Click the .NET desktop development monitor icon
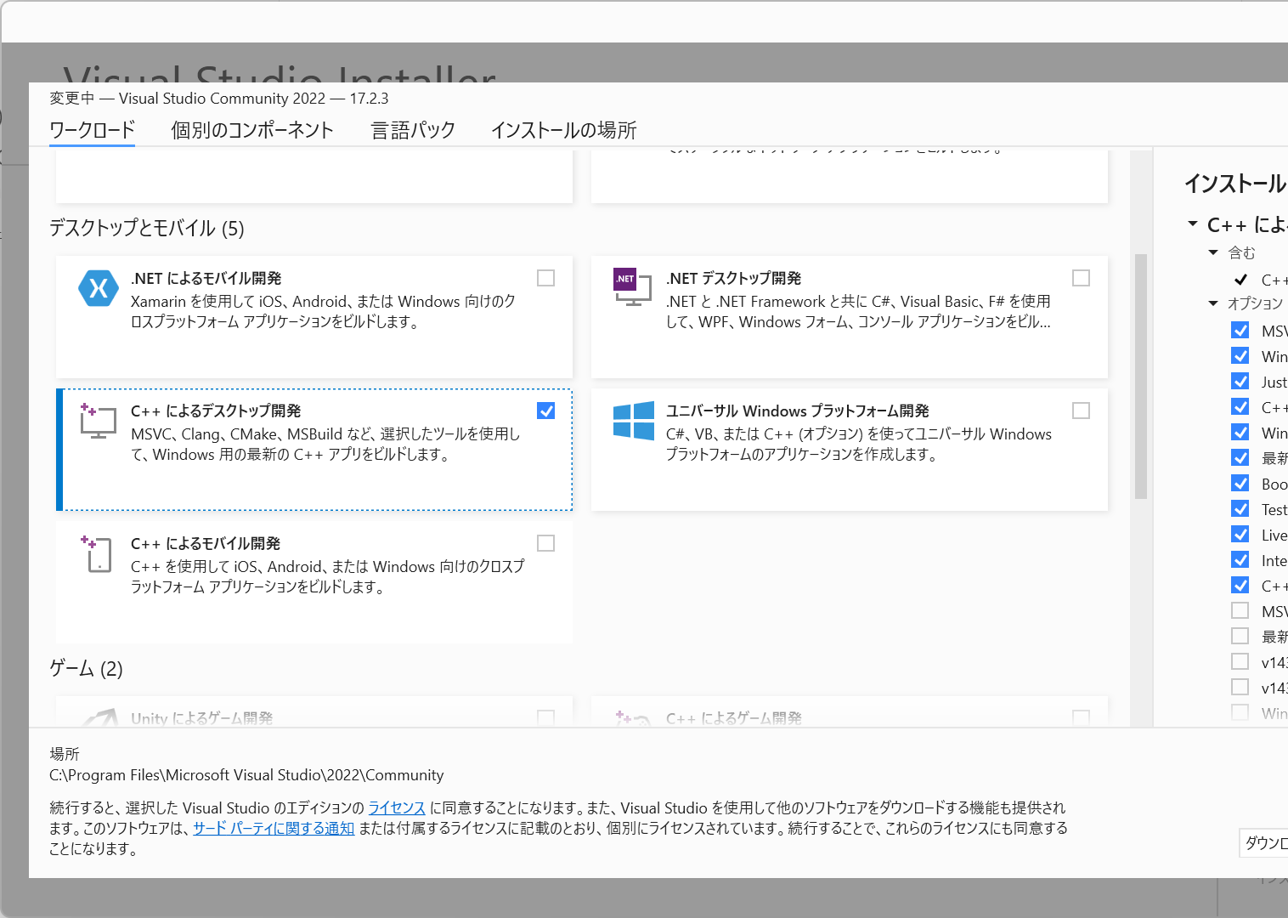This screenshot has width=1288, height=918. [x=633, y=287]
